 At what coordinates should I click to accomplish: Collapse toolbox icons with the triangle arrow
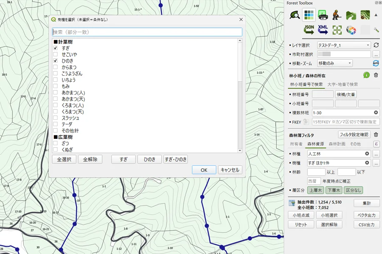[376, 15]
